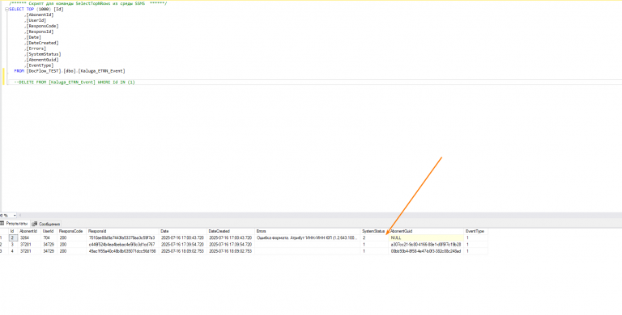
Task: Click the SELECT TOP (1000) [Id] line
Action: (x=36, y=9)
